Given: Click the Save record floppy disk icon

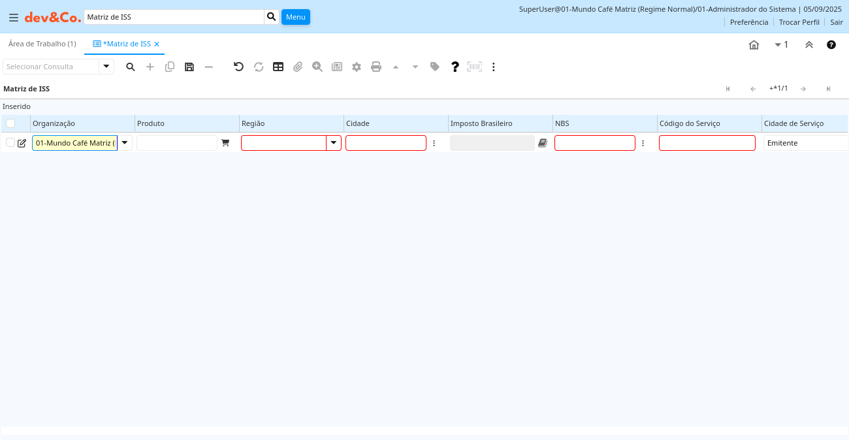Looking at the screenshot, I should pyautogui.click(x=189, y=67).
